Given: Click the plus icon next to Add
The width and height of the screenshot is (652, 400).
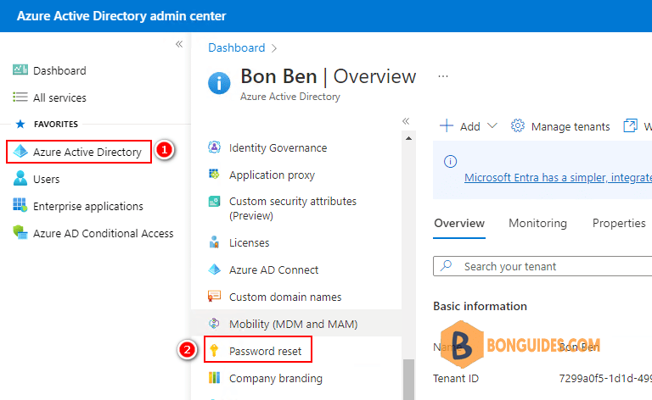Looking at the screenshot, I should [x=447, y=125].
